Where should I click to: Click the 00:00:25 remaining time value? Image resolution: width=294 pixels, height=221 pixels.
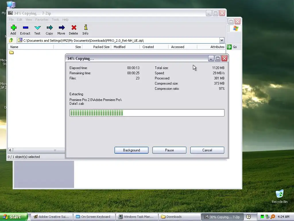133,73
